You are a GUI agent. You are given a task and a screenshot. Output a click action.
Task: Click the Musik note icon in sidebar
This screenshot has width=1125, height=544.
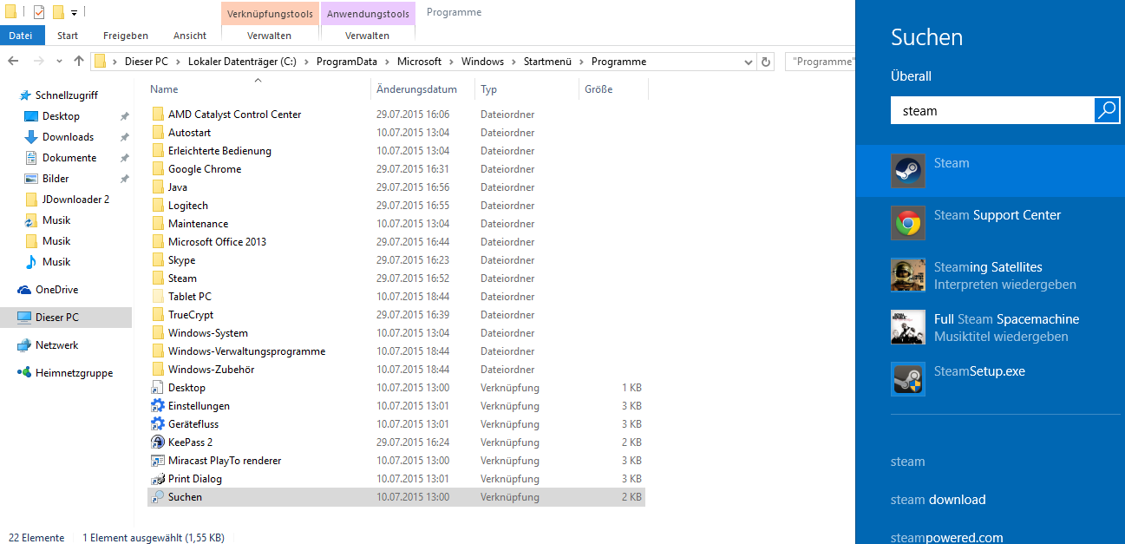[31, 262]
